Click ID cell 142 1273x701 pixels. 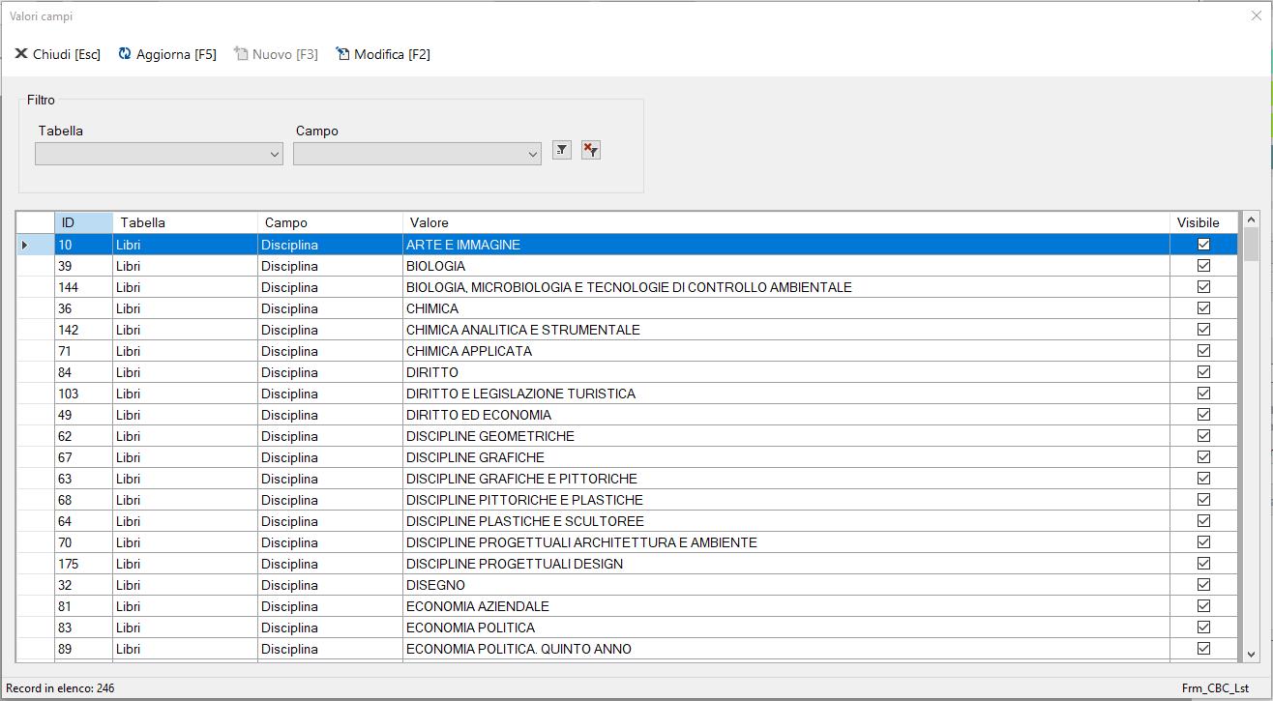[83, 330]
